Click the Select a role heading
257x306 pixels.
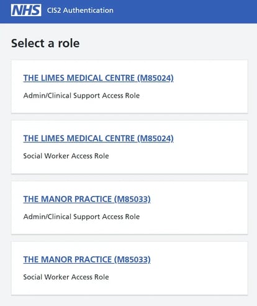(x=45, y=43)
